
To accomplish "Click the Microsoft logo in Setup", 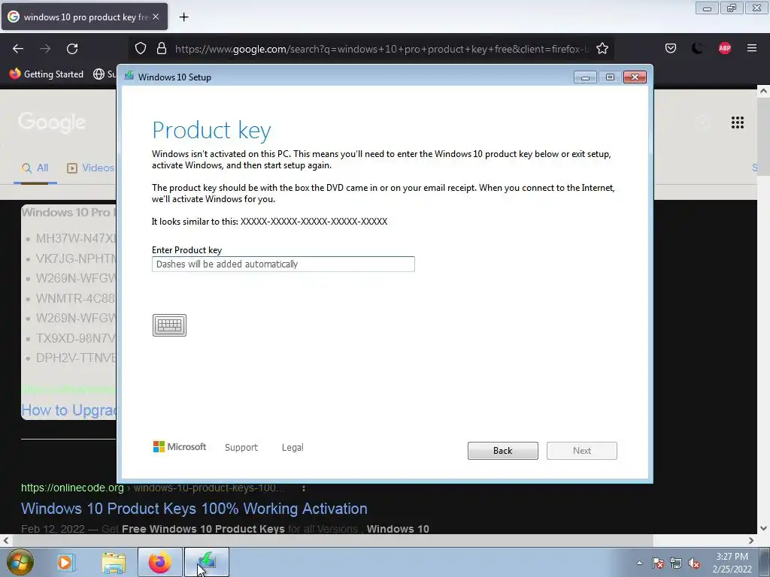I will pos(180,447).
